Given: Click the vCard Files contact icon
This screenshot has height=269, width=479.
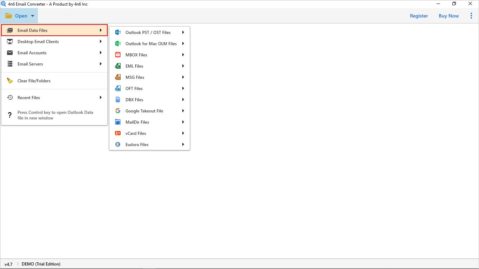Looking at the screenshot, I should (x=118, y=133).
